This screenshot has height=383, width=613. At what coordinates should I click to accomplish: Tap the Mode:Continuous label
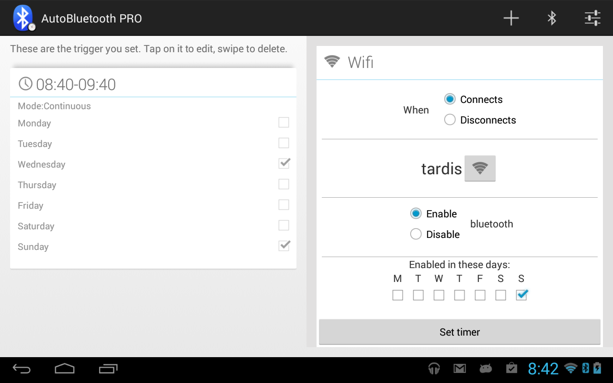point(54,106)
